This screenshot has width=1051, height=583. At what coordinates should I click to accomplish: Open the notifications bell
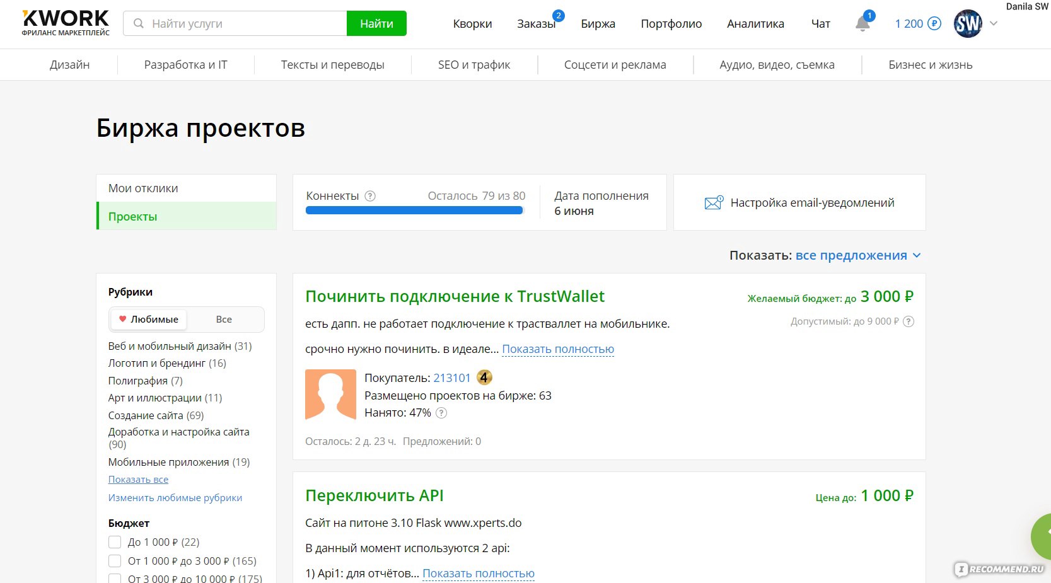click(x=862, y=23)
